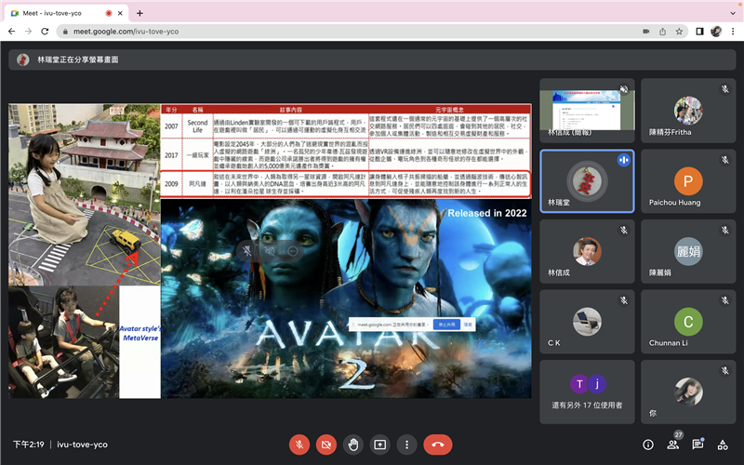Open the meeting details info icon

648,445
